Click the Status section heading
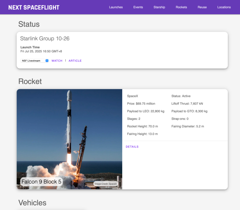240x210 pixels. (x=29, y=24)
